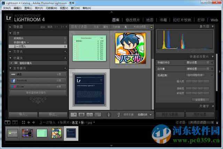Screen dimensions: 223x149
Task: Select the anime character grid thumbnail
Action: click(x=130, y=48)
